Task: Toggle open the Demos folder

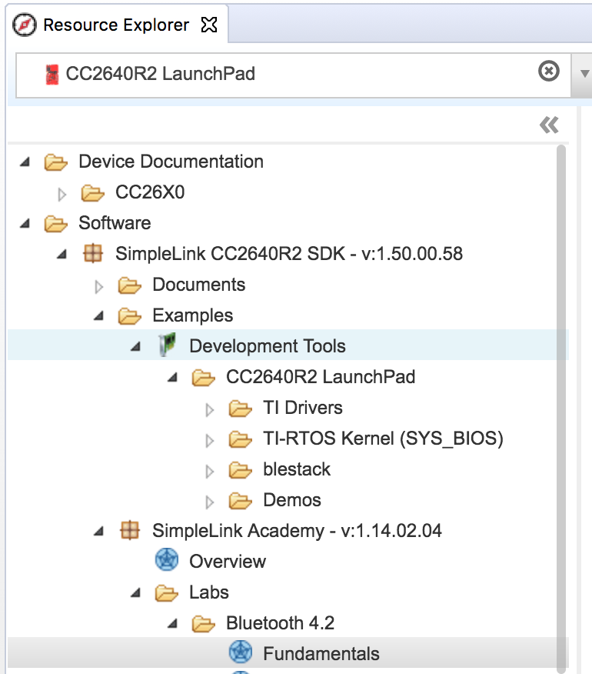Action: pos(210,499)
